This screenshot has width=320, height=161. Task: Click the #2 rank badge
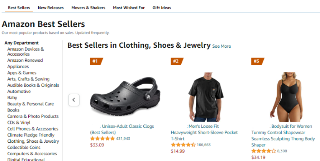click(177, 61)
